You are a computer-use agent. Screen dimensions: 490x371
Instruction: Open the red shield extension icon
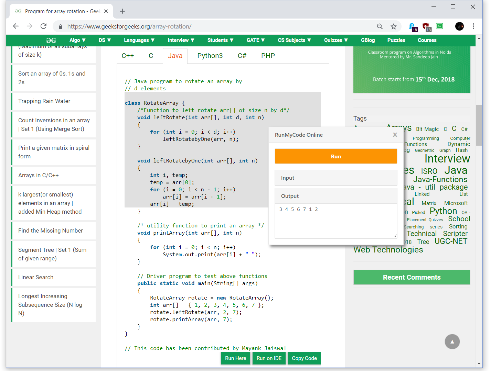[x=426, y=27]
